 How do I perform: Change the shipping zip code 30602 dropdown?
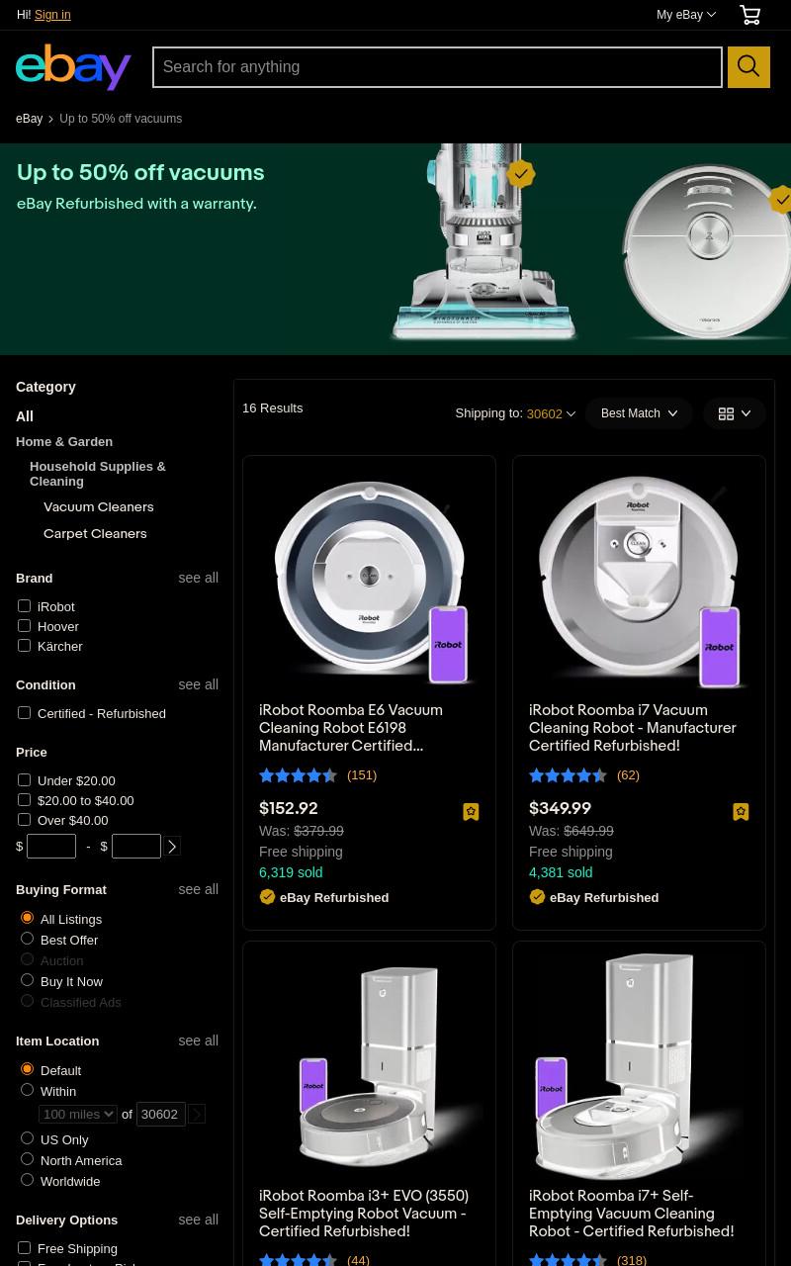coord(551,414)
